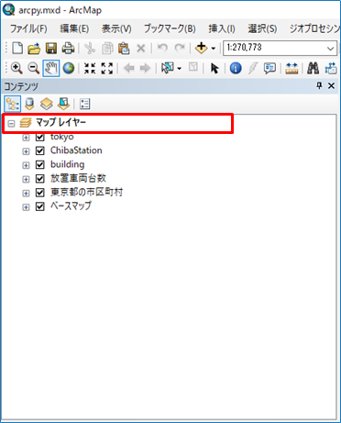The image size is (341, 423).
Task: Click Clear Selected Features icon
Action: (x=192, y=67)
